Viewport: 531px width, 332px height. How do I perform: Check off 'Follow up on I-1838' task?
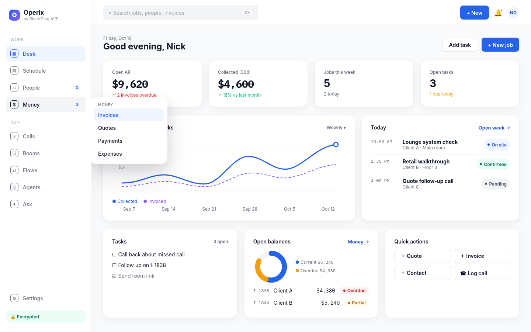114,265
